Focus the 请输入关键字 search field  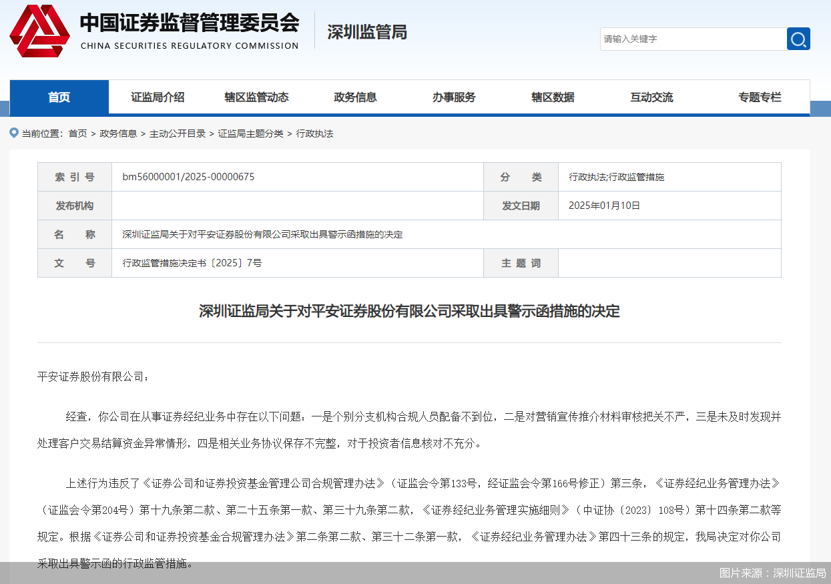[x=692, y=39]
